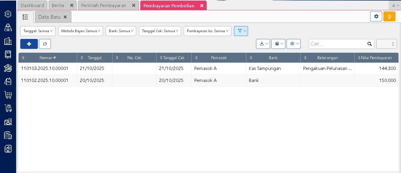Screen dimensions: 401x173
Task: Switch to the list view tab
Action: pos(25,17)
